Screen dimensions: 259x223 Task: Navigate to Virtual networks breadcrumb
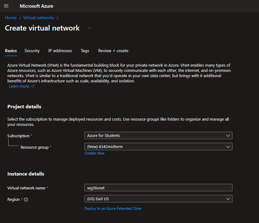point(39,18)
